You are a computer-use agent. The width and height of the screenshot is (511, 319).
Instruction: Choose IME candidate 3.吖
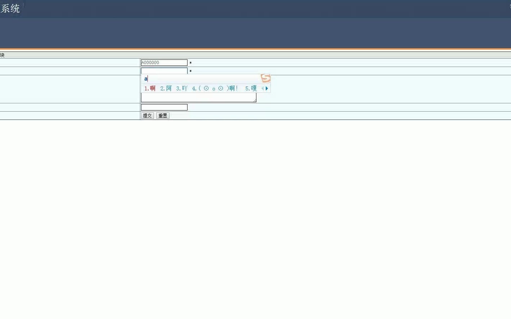pyautogui.click(x=182, y=88)
